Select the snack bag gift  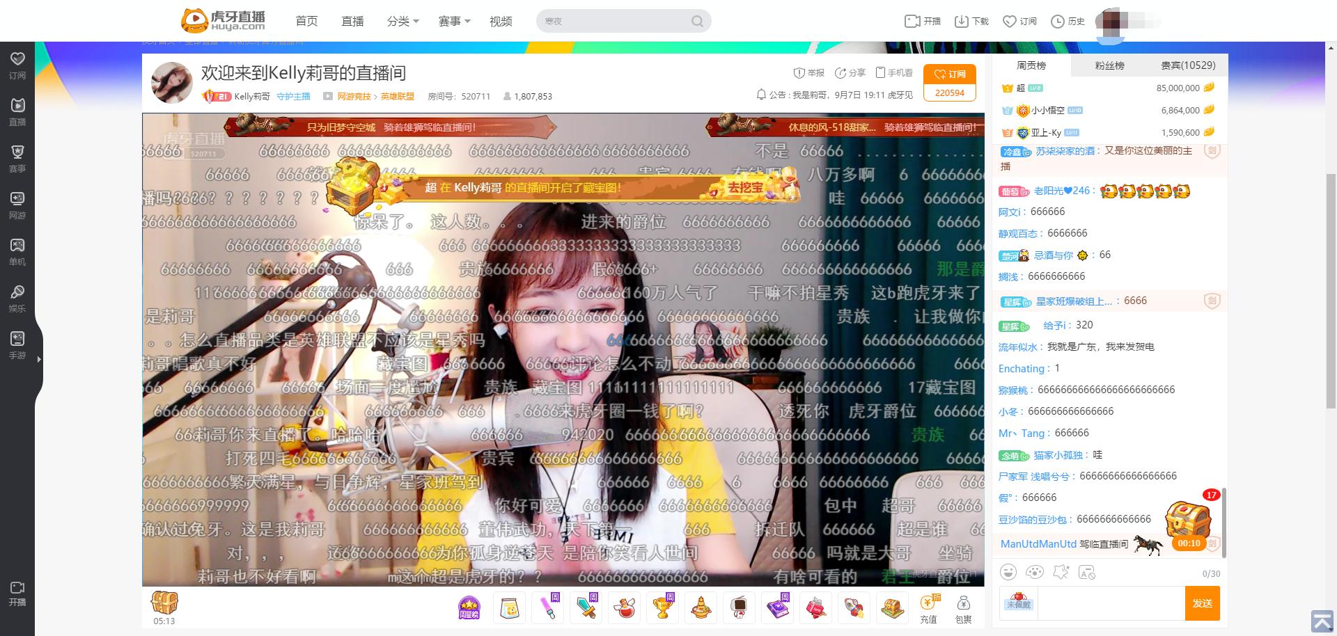(510, 607)
